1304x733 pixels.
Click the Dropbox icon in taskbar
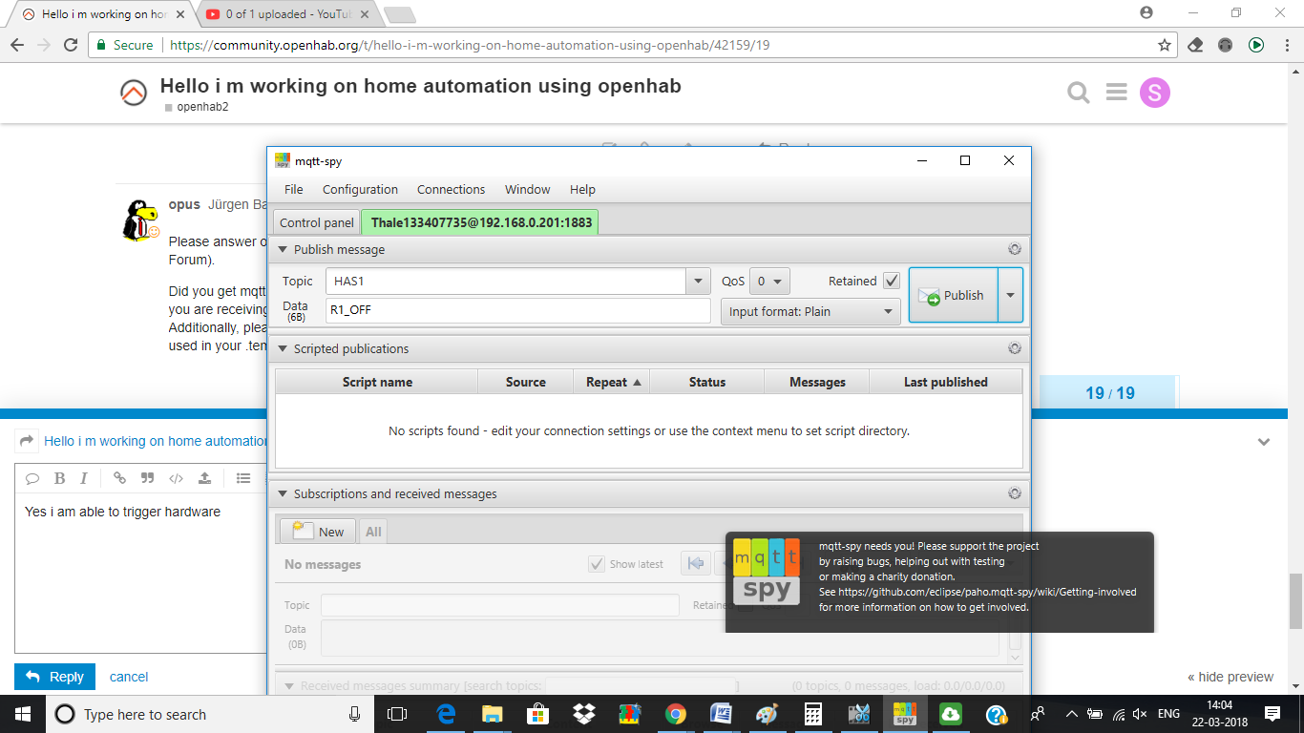583,714
